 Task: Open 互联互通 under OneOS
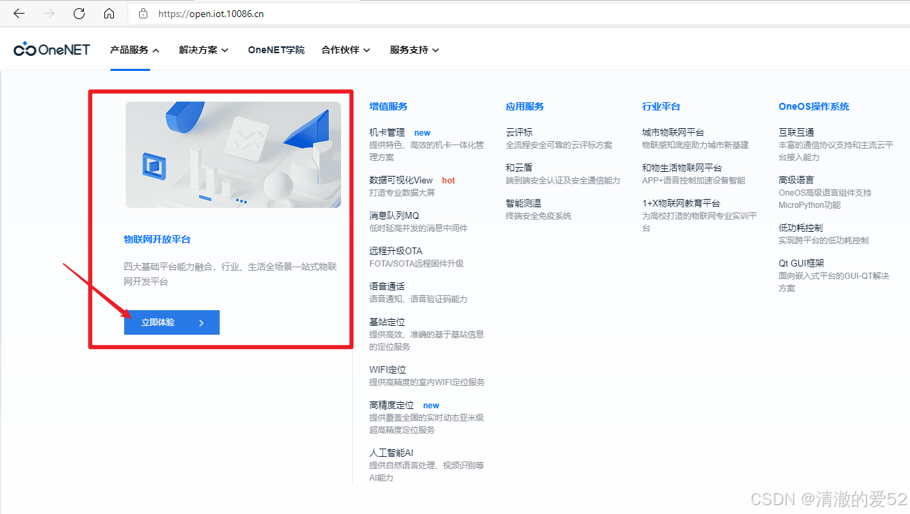tap(796, 132)
